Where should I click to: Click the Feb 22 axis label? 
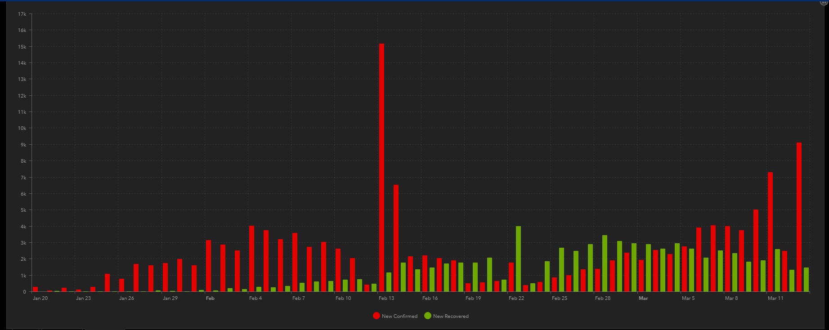pos(516,298)
